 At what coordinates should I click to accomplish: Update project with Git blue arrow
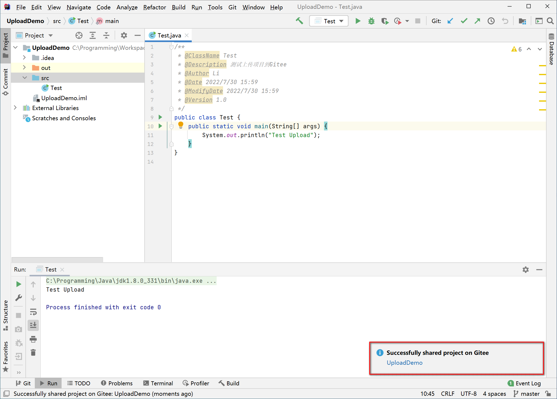click(x=450, y=21)
